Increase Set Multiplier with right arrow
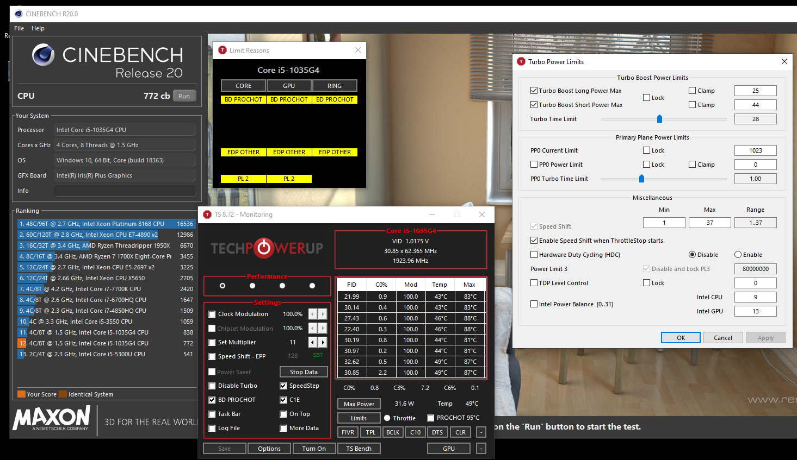The height and width of the screenshot is (460, 797). 323,342
